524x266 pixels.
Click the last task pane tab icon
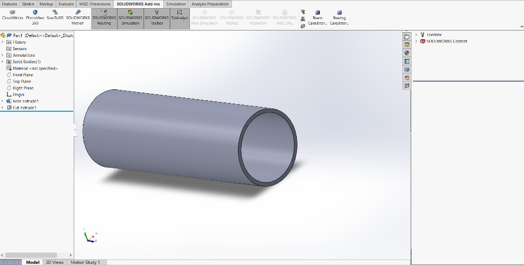pyautogui.click(x=407, y=86)
